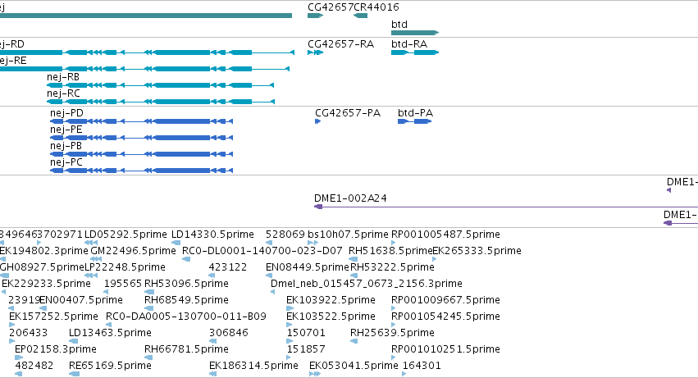Select EST RE65169.5prime
Viewport: 698px width, 378px height.
tap(111, 366)
